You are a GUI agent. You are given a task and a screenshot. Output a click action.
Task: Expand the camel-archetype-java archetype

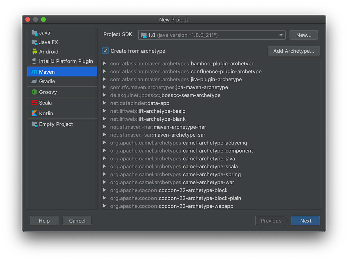[x=105, y=159]
